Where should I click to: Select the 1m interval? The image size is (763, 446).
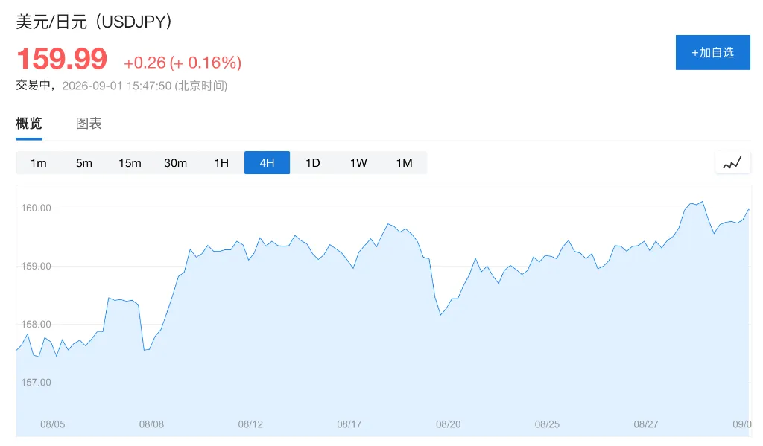[39, 163]
